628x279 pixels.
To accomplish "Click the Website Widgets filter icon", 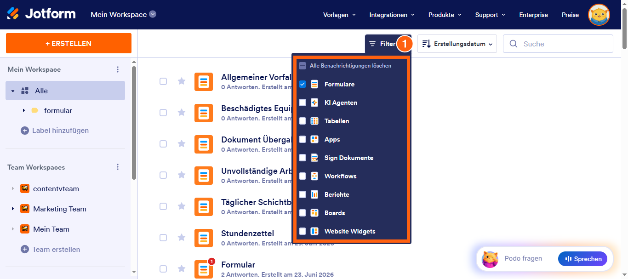I will click(x=314, y=231).
